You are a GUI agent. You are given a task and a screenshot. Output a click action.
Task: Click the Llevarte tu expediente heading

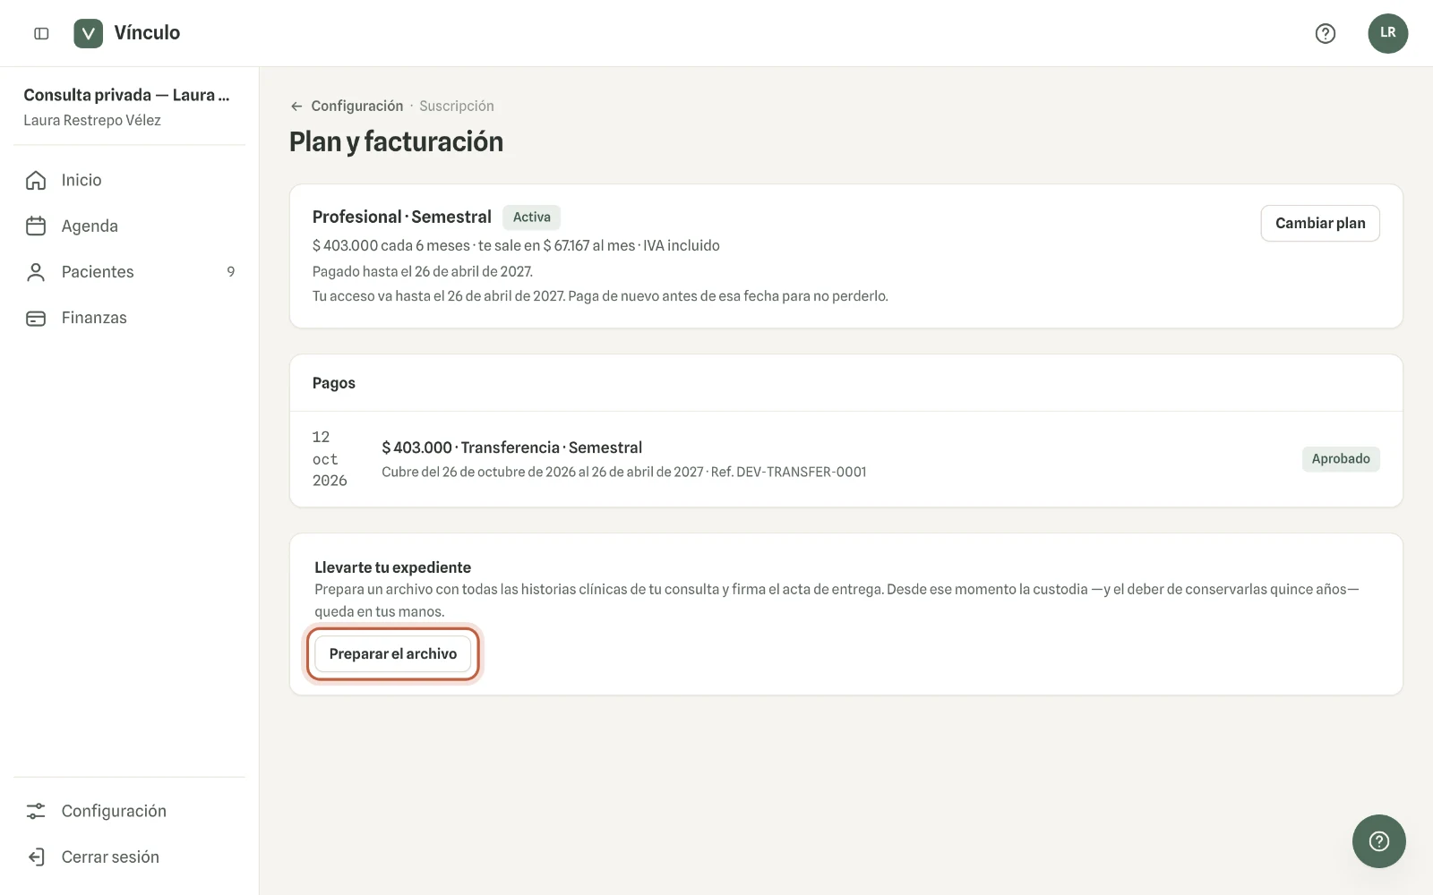tap(392, 567)
